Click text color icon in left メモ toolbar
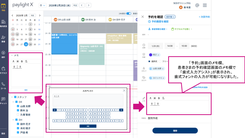 tap(14, 61)
